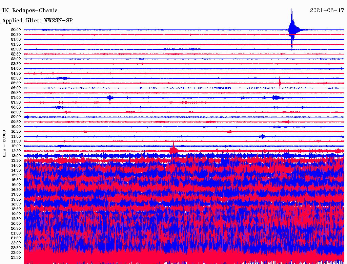This screenshot has width=347, height=264.
Task: Click the 15:00 time label
Action: pos(16,175)
